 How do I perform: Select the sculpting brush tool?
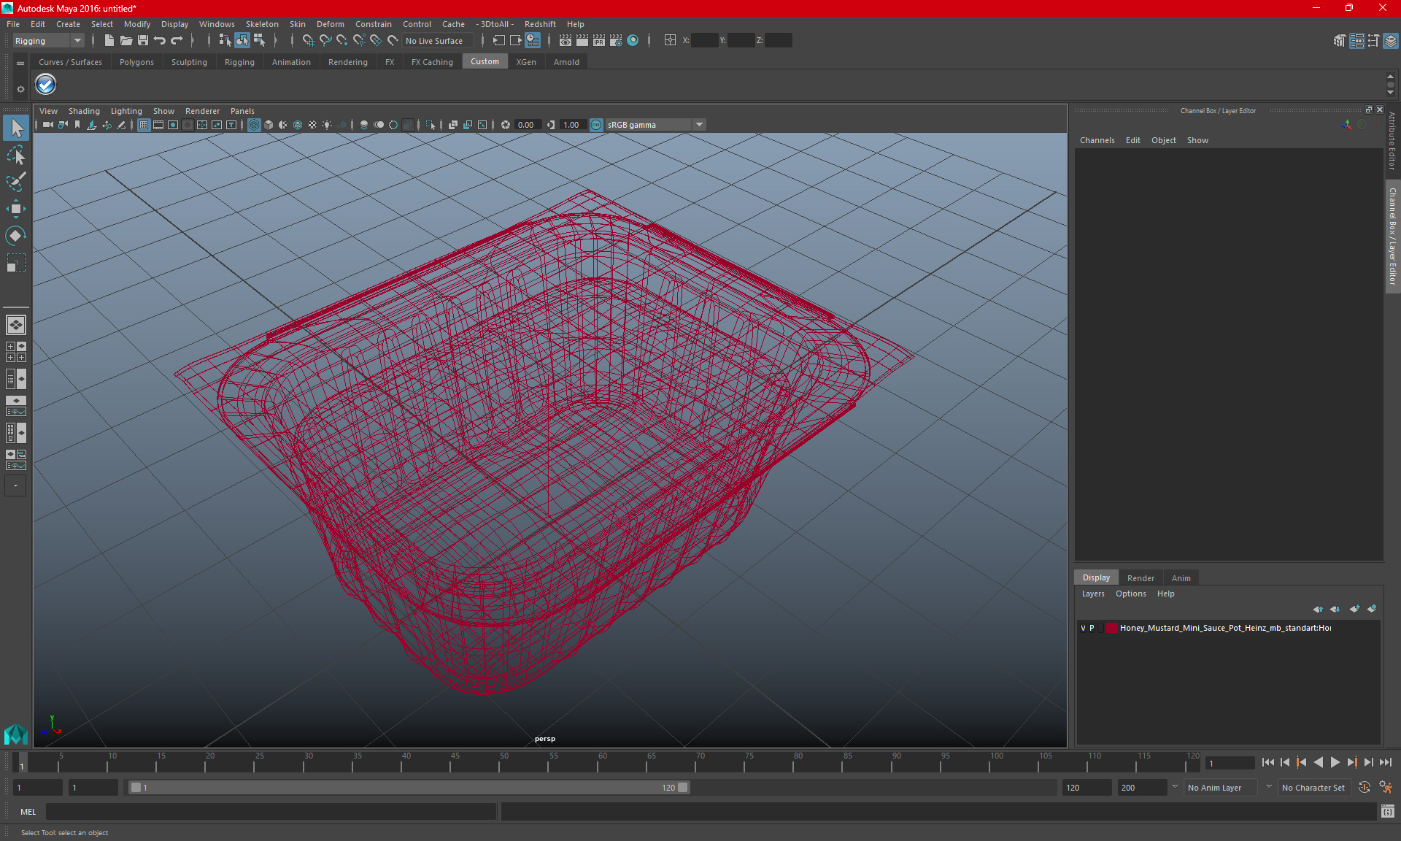point(15,180)
